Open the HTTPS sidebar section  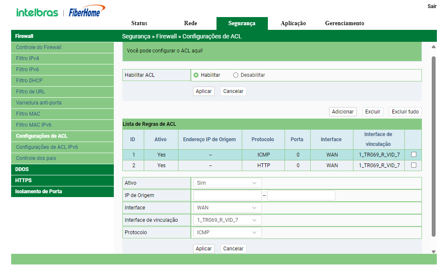(x=62, y=180)
